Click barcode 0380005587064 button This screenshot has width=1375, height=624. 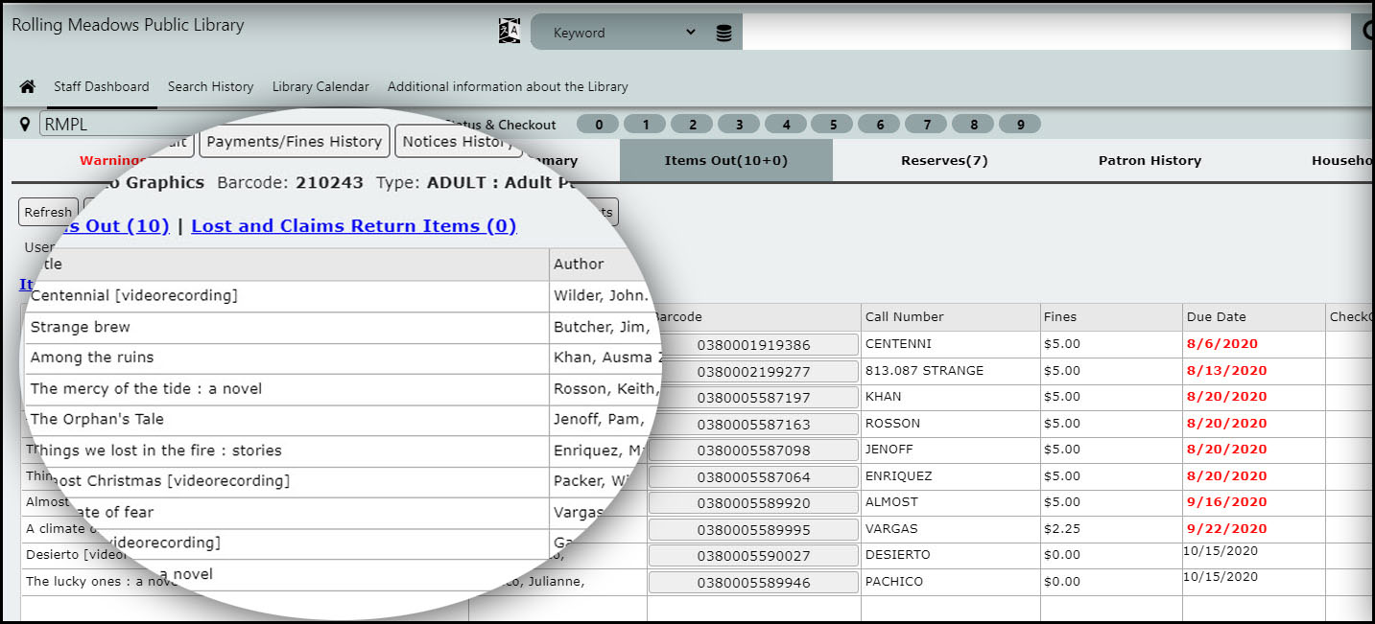tap(753, 476)
